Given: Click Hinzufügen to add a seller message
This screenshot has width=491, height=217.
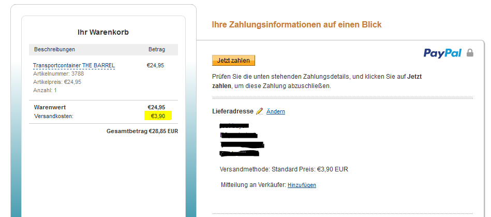Looking at the screenshot, I should (302, 185).
